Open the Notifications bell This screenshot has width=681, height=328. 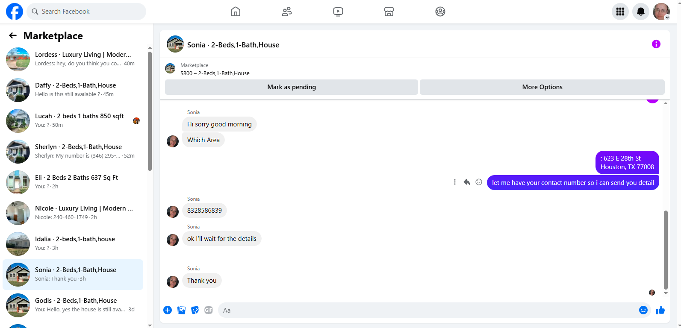641,12
